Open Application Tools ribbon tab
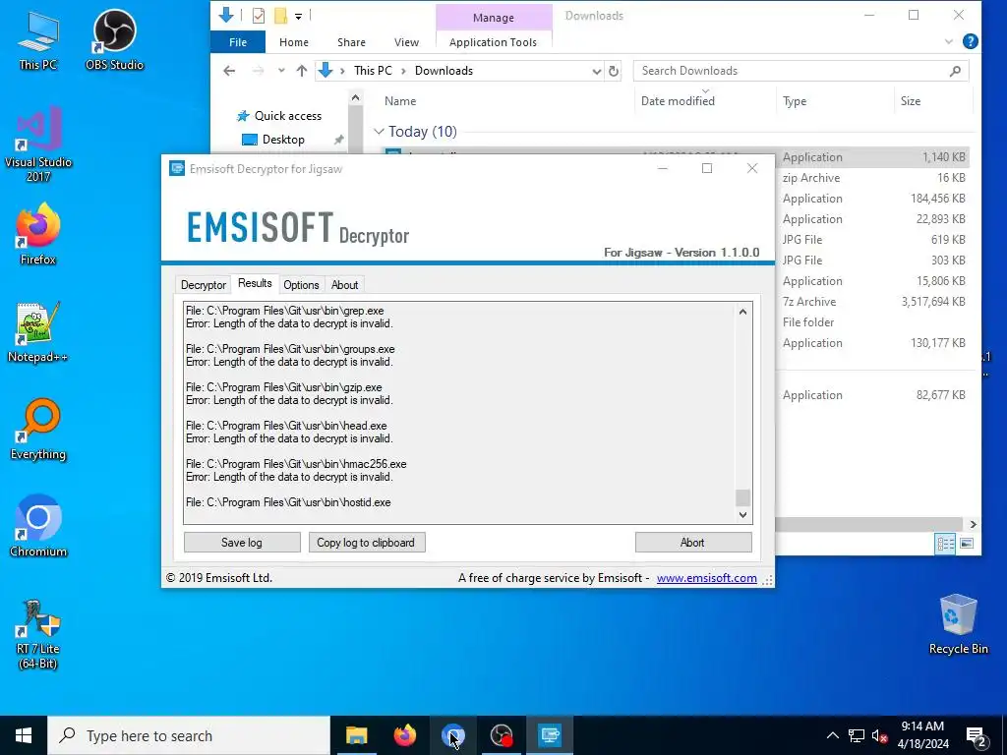 [493, 41]
